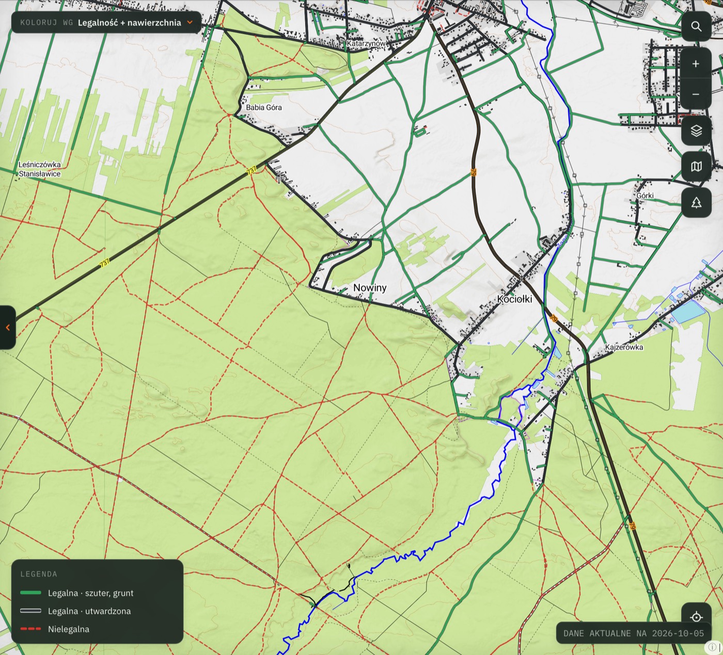The height and width of the screenshot is (655, 723).
Task: Click the "Kociołki" village label
Action: [514, 299]
